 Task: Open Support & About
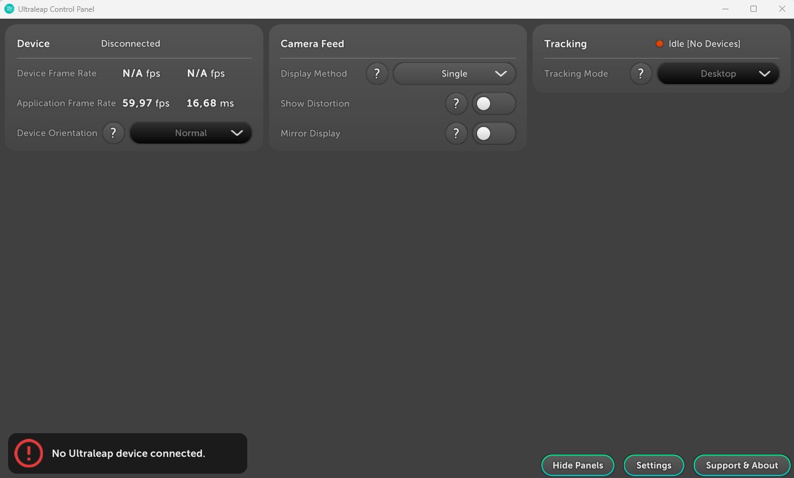[x=742, y=466]
